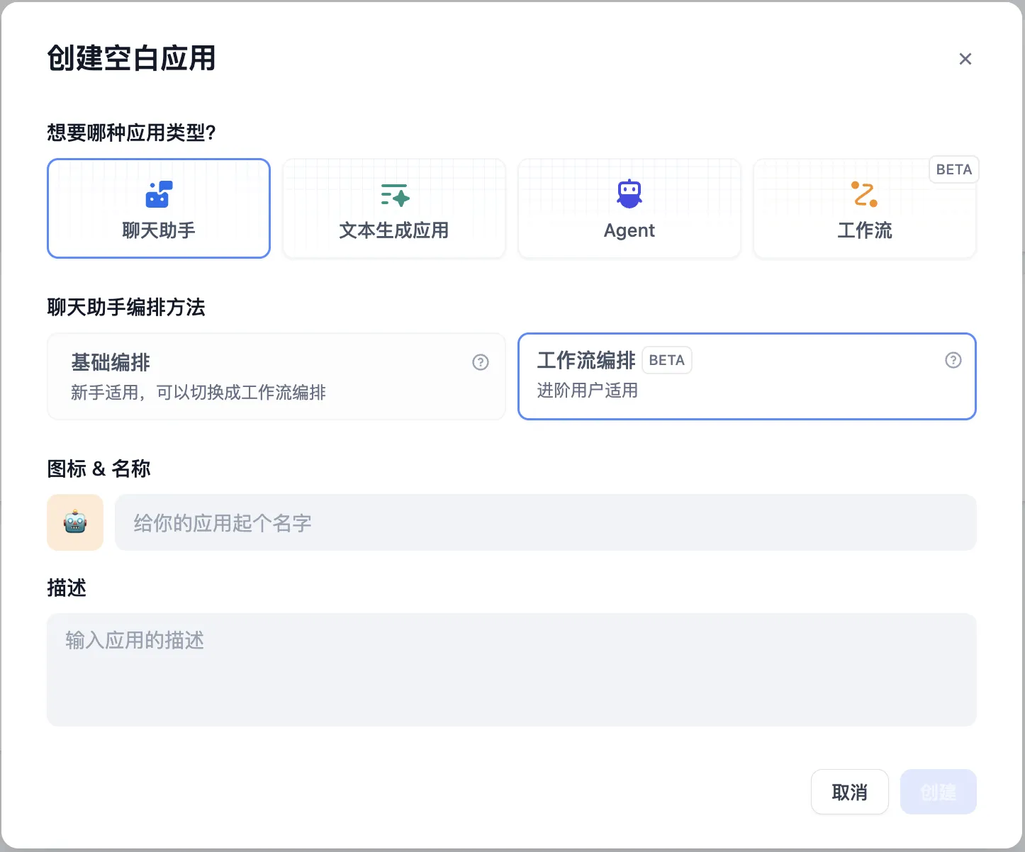The image size is (1025, 852).
Task: Open the help tooltip icon for 基础编排
Action: [481, 362]
